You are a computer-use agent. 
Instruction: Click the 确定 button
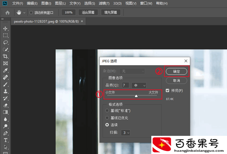click(x=176, y=71)
